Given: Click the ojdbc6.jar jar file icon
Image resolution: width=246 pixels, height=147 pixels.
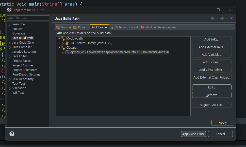Looking at the screenshot, I should (x=67, y=52).
